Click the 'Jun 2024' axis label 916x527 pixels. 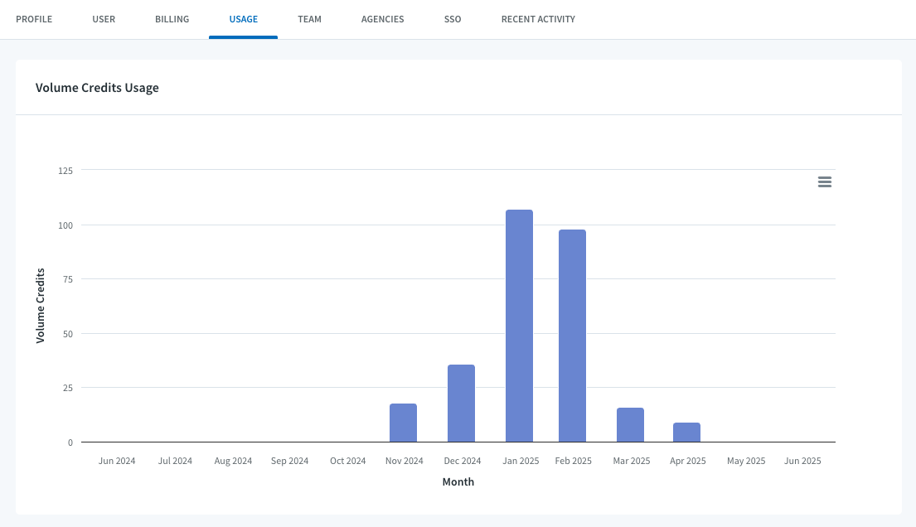[x=117, y=461]
